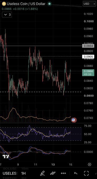Click the 0.1020 price axis label
The width and height of the screenshot is (97, 179).
point(88,14)
